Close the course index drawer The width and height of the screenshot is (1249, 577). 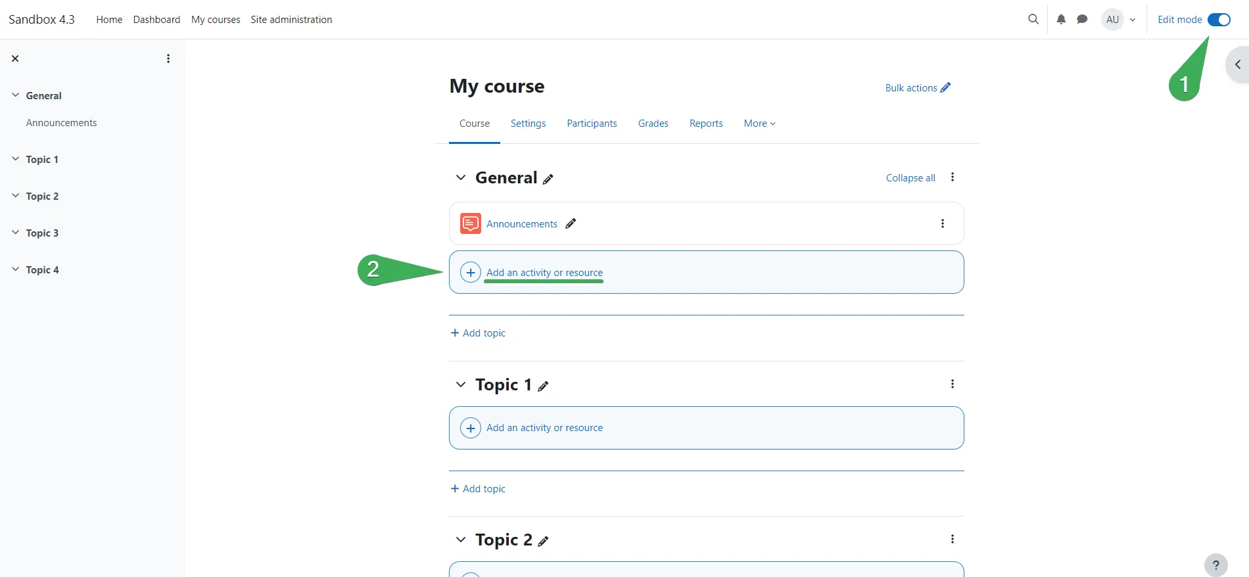point(15,58)
